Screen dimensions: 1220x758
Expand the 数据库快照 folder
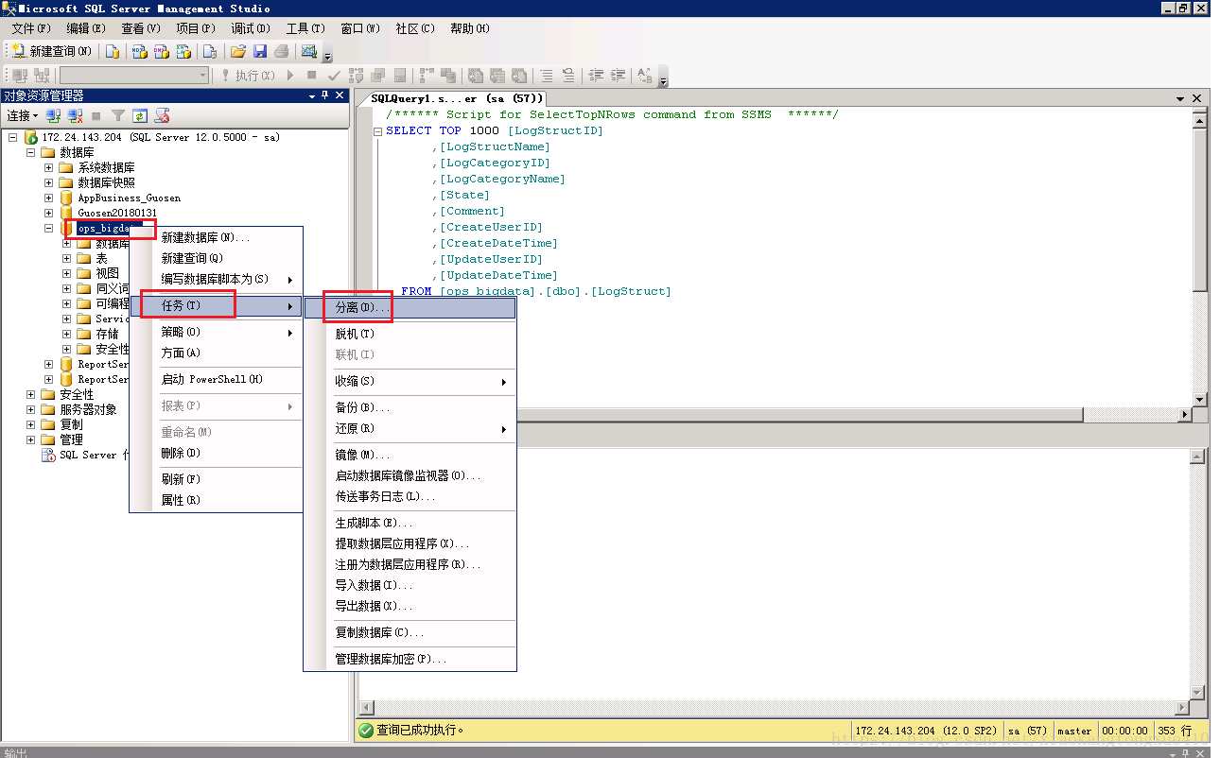coord(48,182)
